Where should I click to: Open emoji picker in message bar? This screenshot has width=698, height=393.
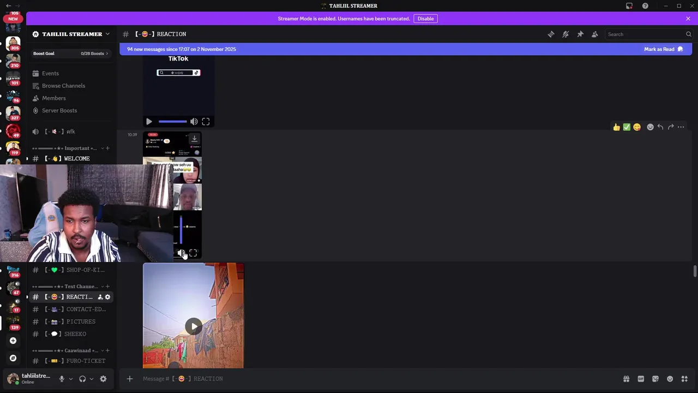point(670,379)
